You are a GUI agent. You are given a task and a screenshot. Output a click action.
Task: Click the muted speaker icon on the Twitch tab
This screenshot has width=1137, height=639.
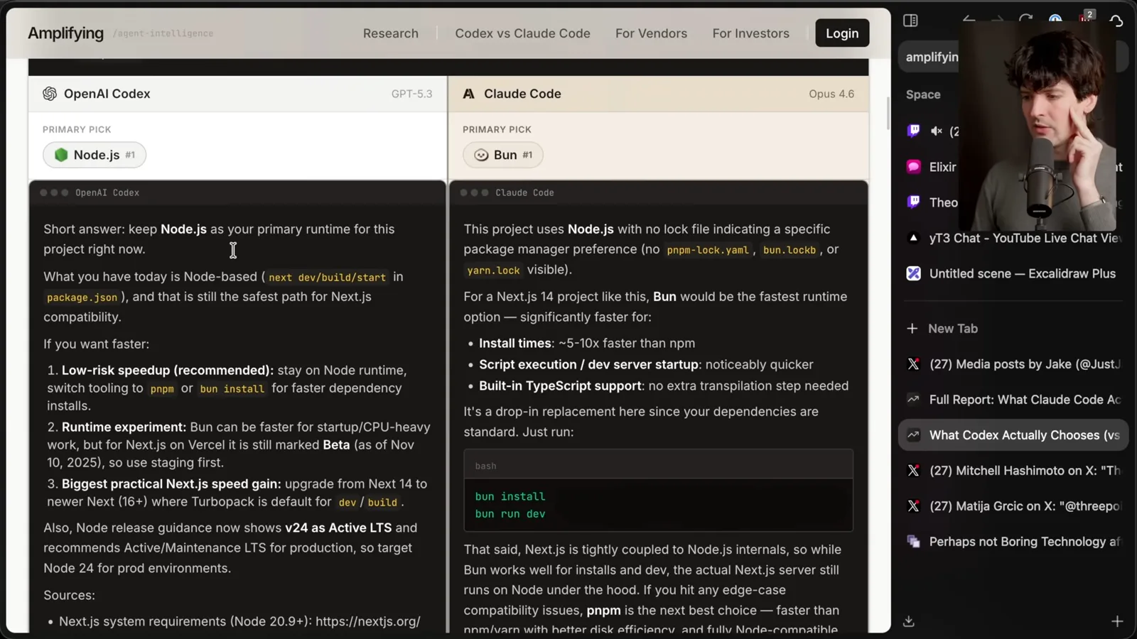(937, 131)
